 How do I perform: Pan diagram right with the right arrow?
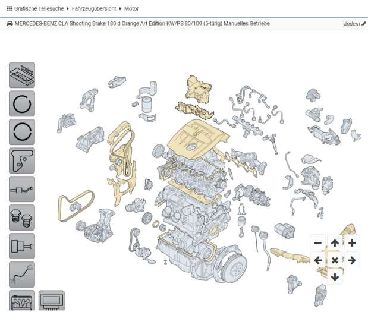(352, 260)
